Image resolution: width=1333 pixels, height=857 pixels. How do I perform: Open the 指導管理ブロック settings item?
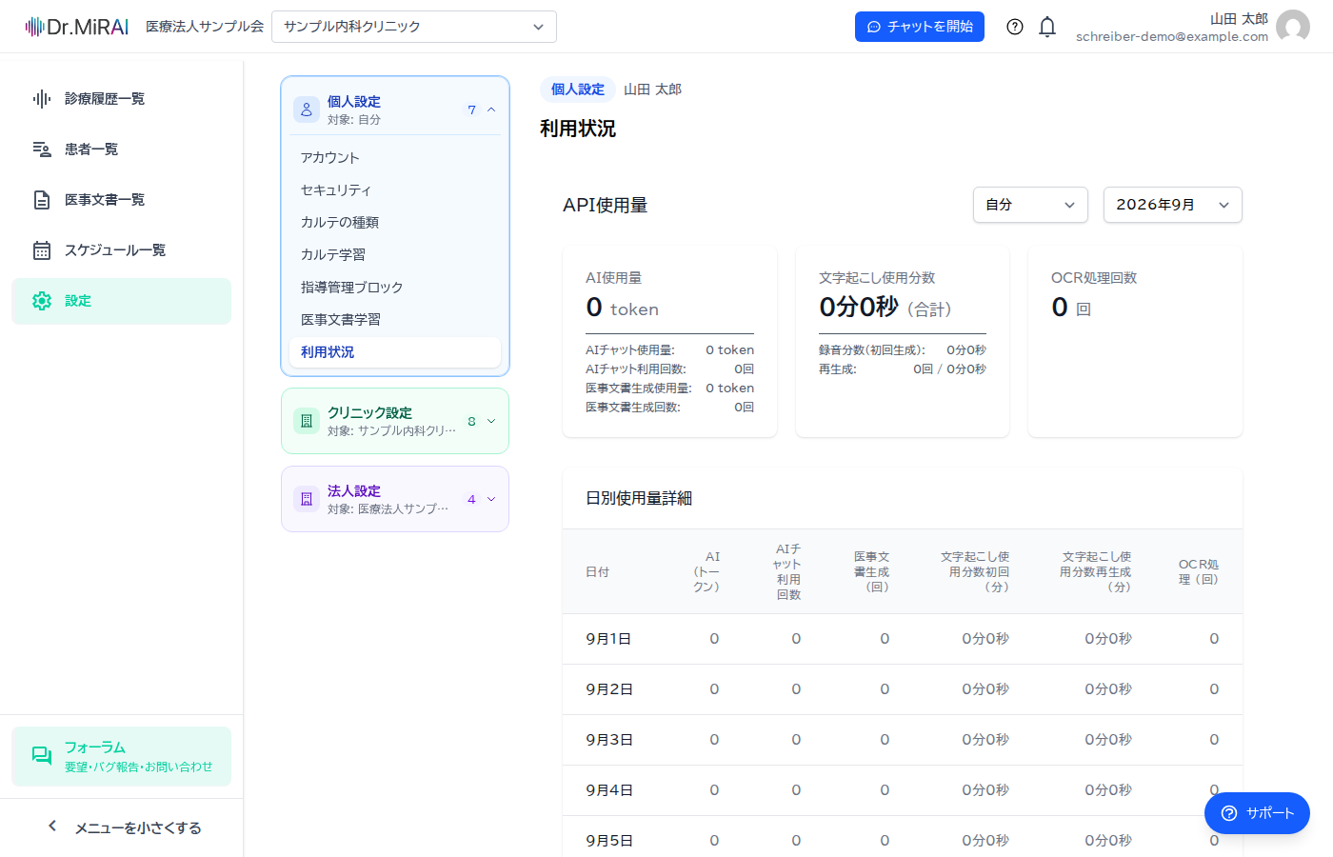click(x=395, y=288)
